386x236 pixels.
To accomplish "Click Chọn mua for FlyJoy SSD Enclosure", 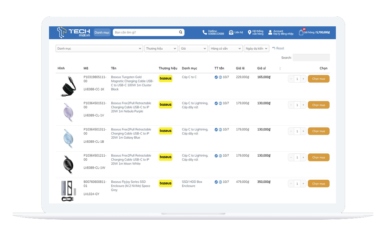I will (x=318, y=184).
